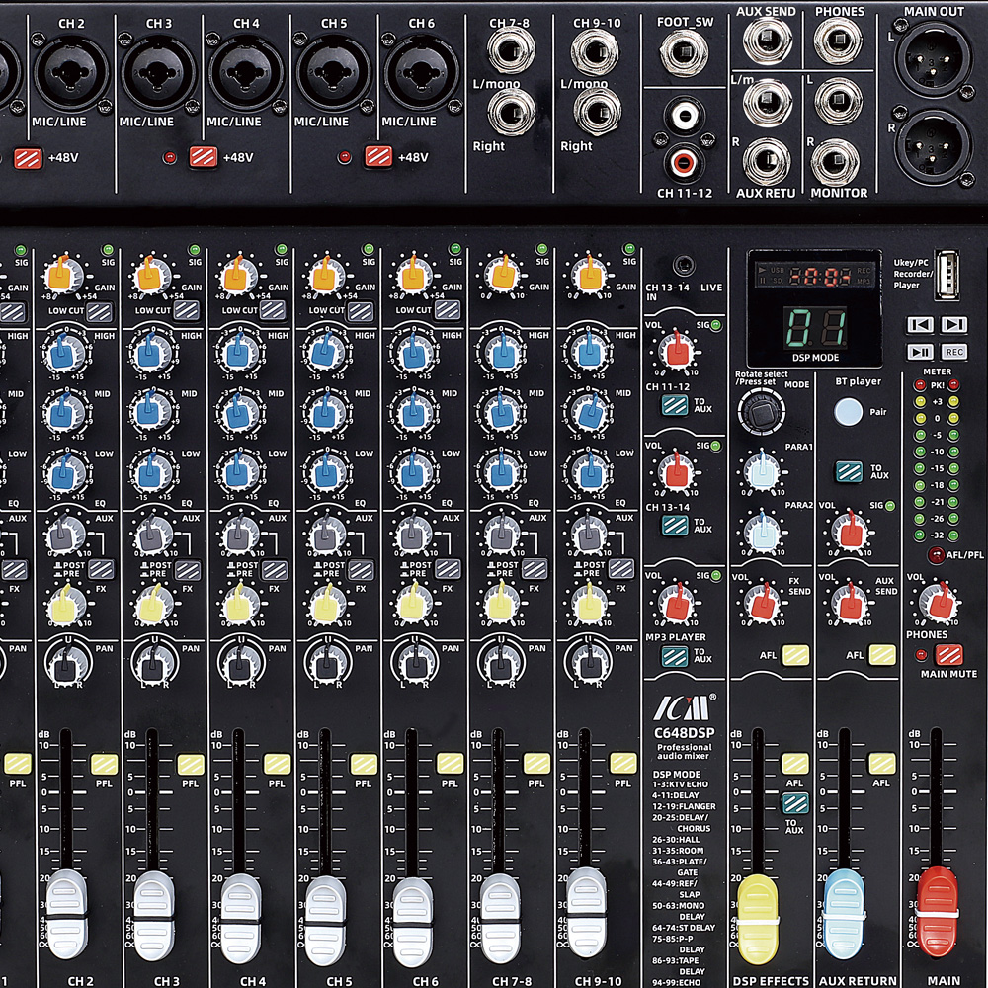Toggle MP3 PLAYER TO AUX switch
The image size is (988, 988).
(x=675, y=654)
